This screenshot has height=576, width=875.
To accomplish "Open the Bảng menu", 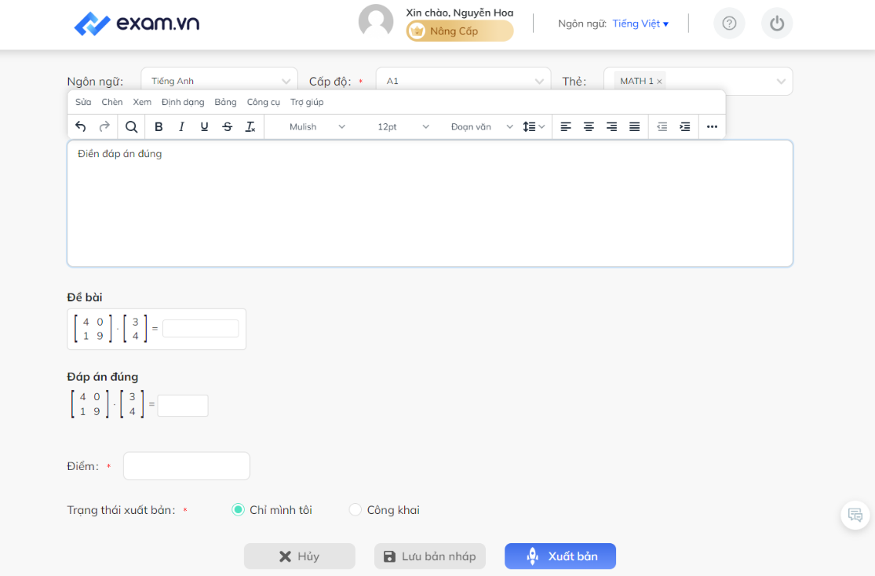I will (225, 102).
